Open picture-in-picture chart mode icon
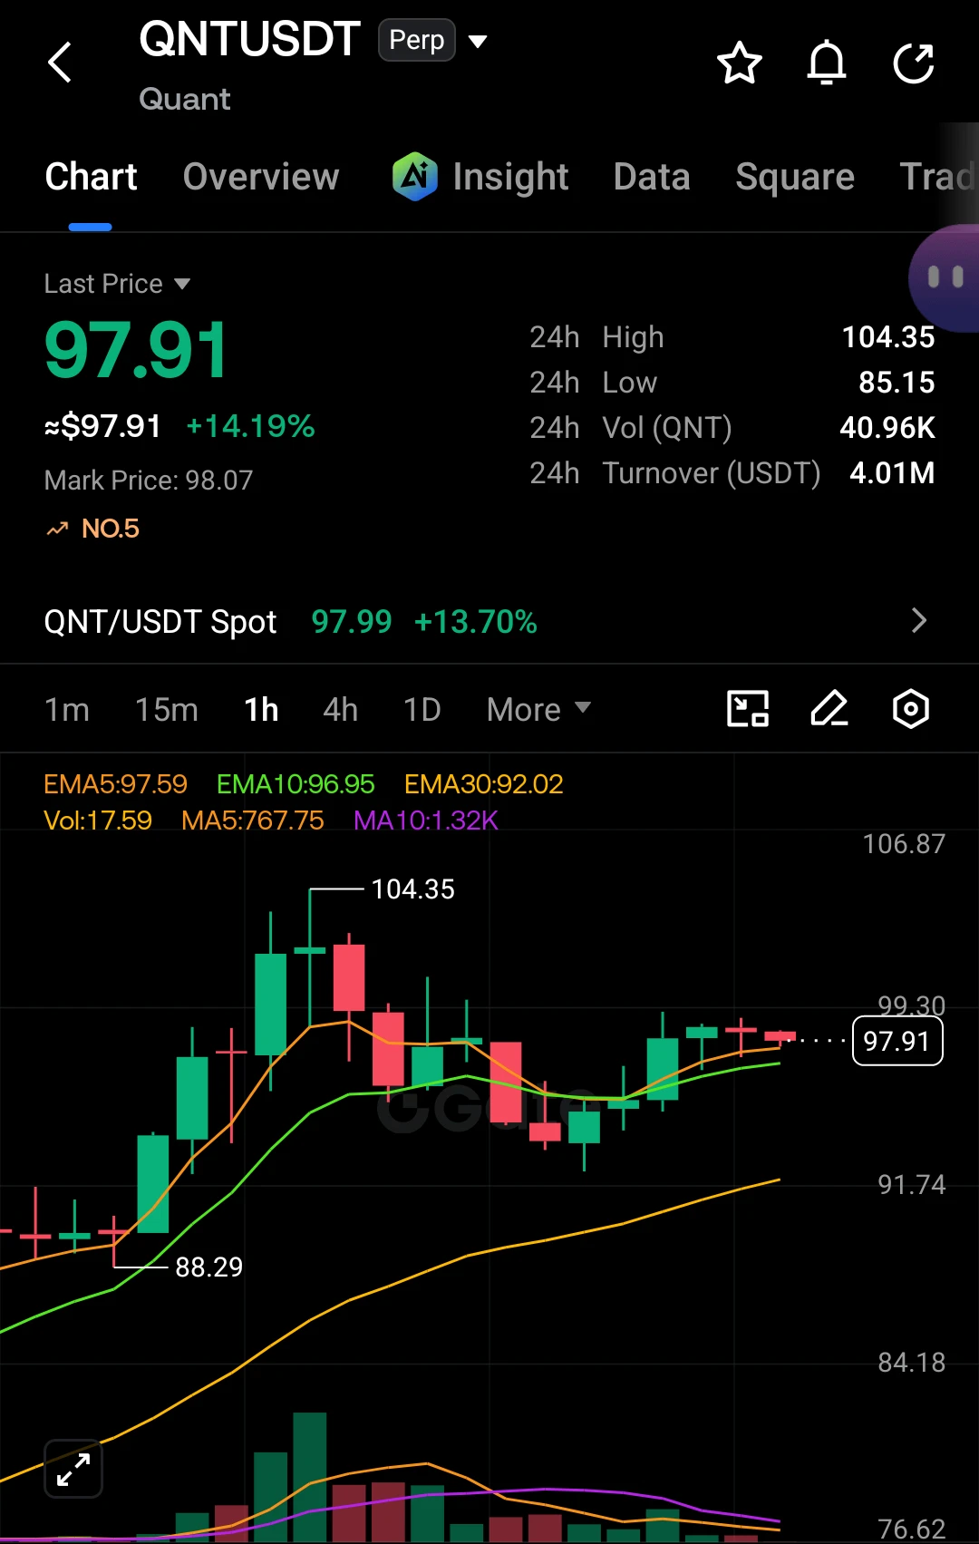This screenshot has width=979, height=1544. pyautogui.click(x=749, y=709)
